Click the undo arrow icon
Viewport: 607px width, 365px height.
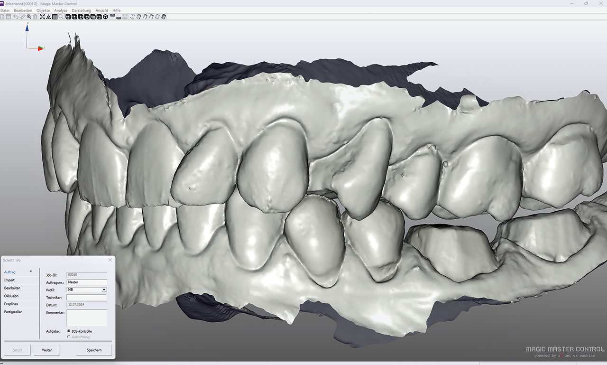(16, 17)
